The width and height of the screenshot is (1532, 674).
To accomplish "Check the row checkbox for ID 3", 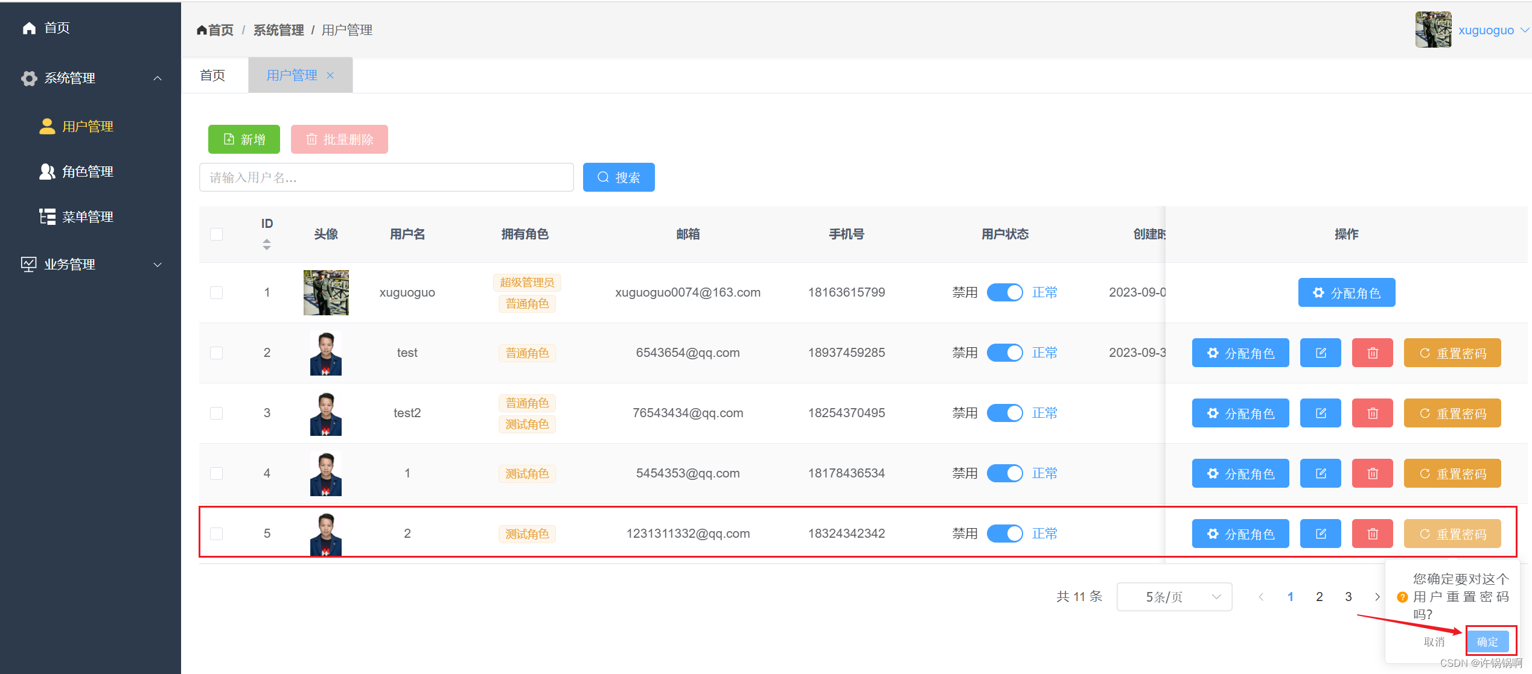I will [x=216, y=413].
